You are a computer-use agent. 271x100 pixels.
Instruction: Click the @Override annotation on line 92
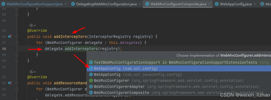[x=37, y=77]
